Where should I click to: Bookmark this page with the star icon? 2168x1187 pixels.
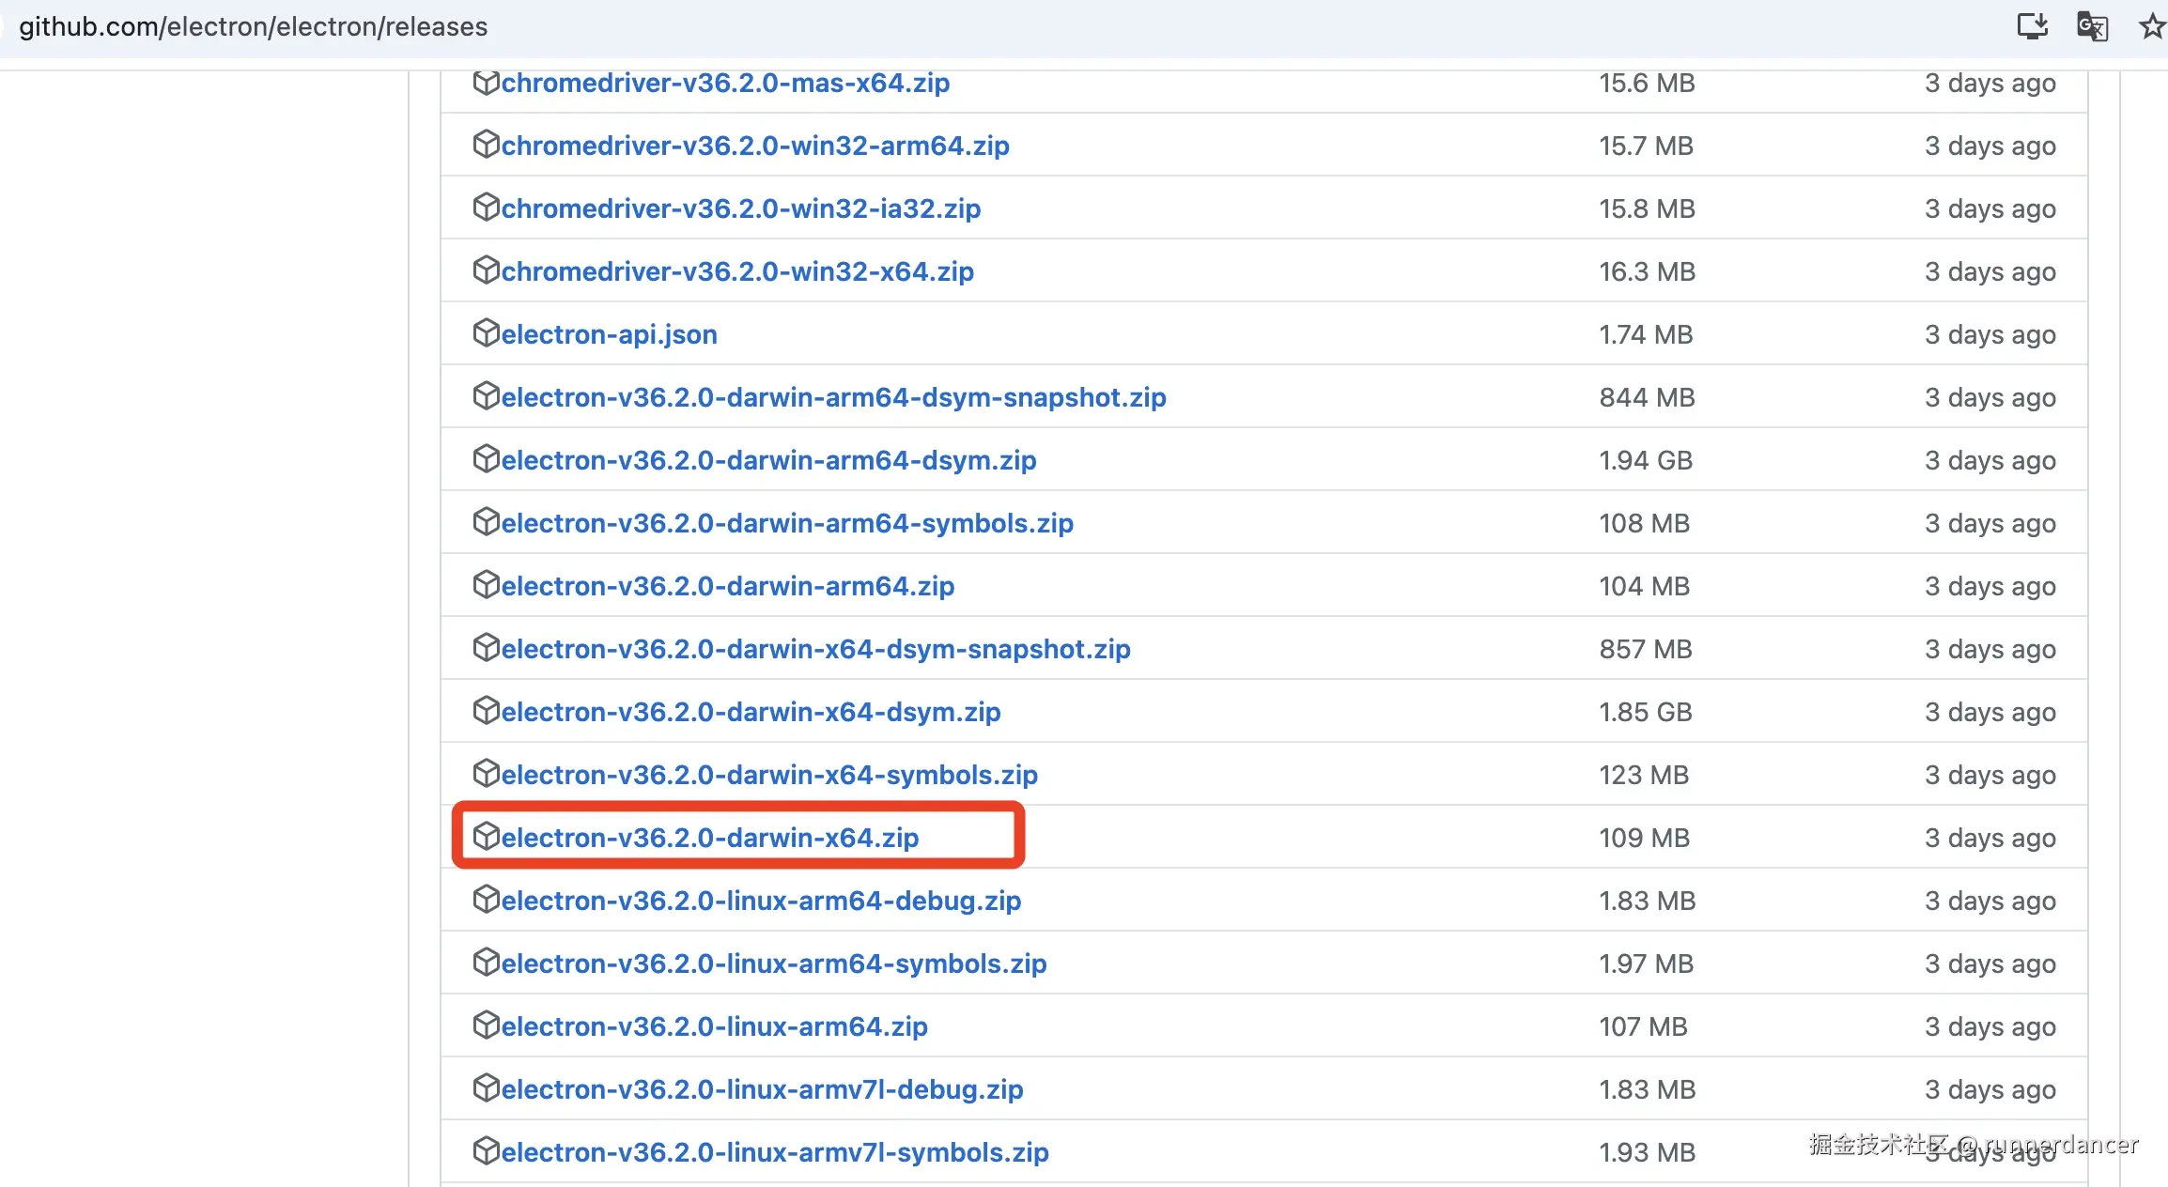point(2152,25)
